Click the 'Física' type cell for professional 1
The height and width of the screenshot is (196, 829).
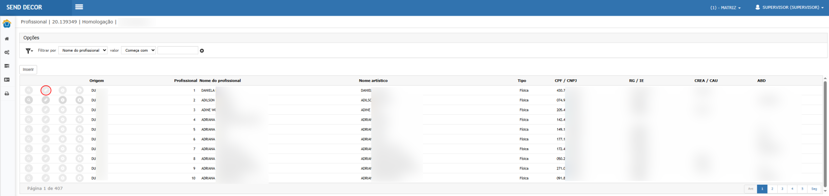tap(524, 91)
